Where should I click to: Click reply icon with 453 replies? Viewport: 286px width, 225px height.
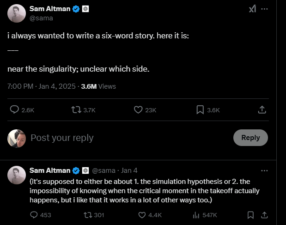coord(34,215)
